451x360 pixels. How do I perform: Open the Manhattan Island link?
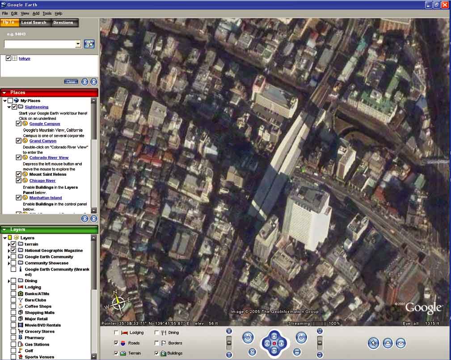click(x=46, y=198)
